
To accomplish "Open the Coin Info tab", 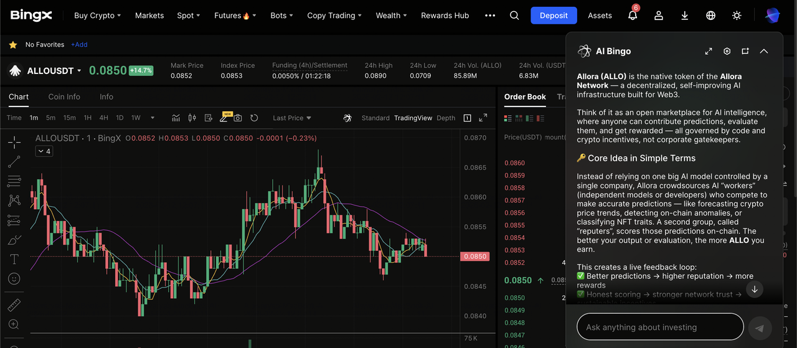I will [64, 96].
